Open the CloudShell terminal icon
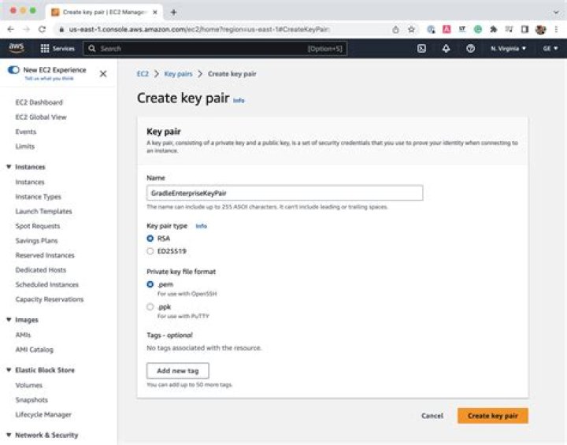Image resolution: width=567 pixels, height=445 pixels. pos(422,48)
